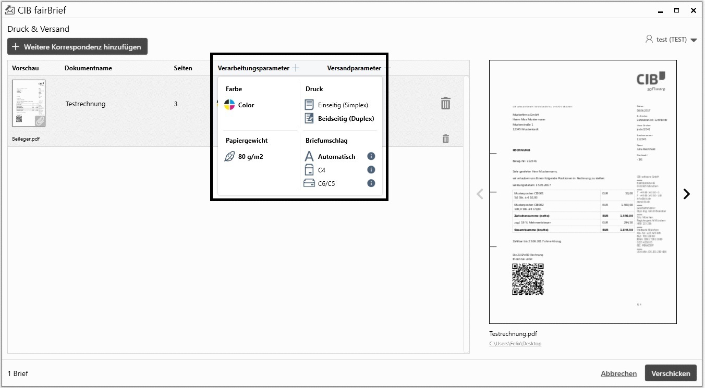Show info for C4 envelope
Viewport: 705px width, 388px height.
coord(371,170)
